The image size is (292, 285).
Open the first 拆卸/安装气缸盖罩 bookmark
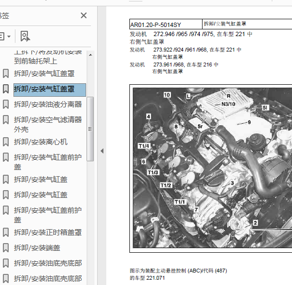[x=44, y=74]
